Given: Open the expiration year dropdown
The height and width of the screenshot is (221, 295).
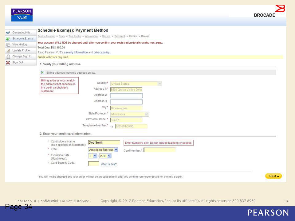Looking at the screenshot, I should 105,156.
